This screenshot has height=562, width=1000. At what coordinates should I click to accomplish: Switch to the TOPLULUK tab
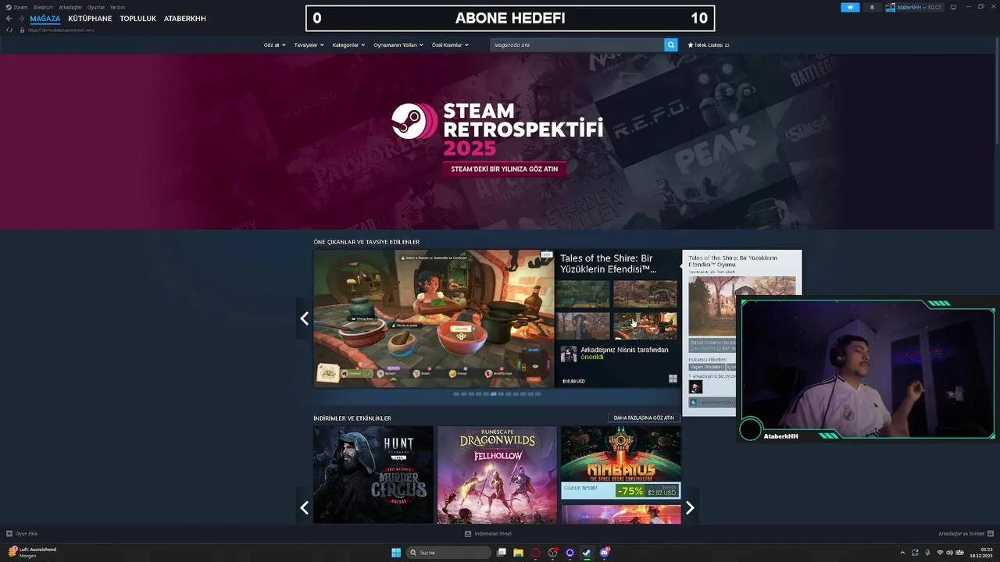[138, 19]
